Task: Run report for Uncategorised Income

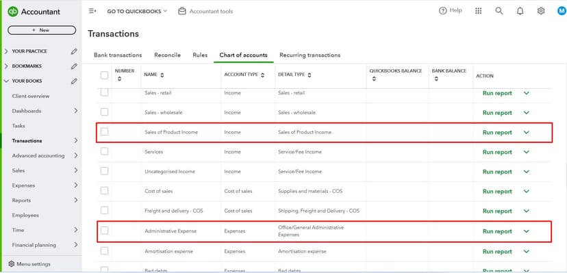Action: (x=497, y=172)
